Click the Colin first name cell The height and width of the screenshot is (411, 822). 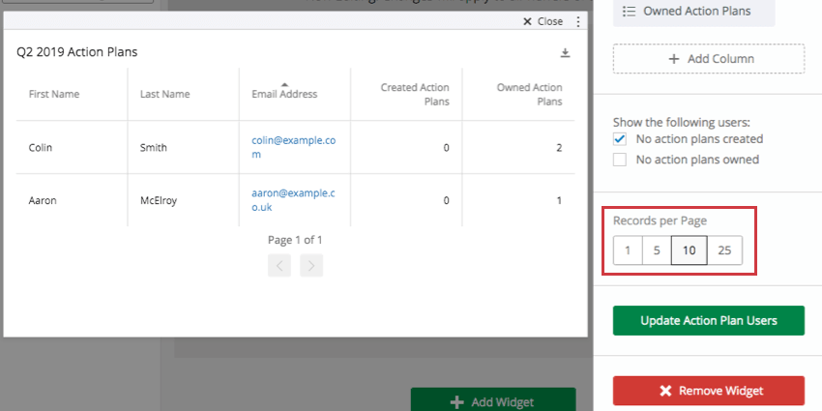pyautogui.click(x=41, y=147)
